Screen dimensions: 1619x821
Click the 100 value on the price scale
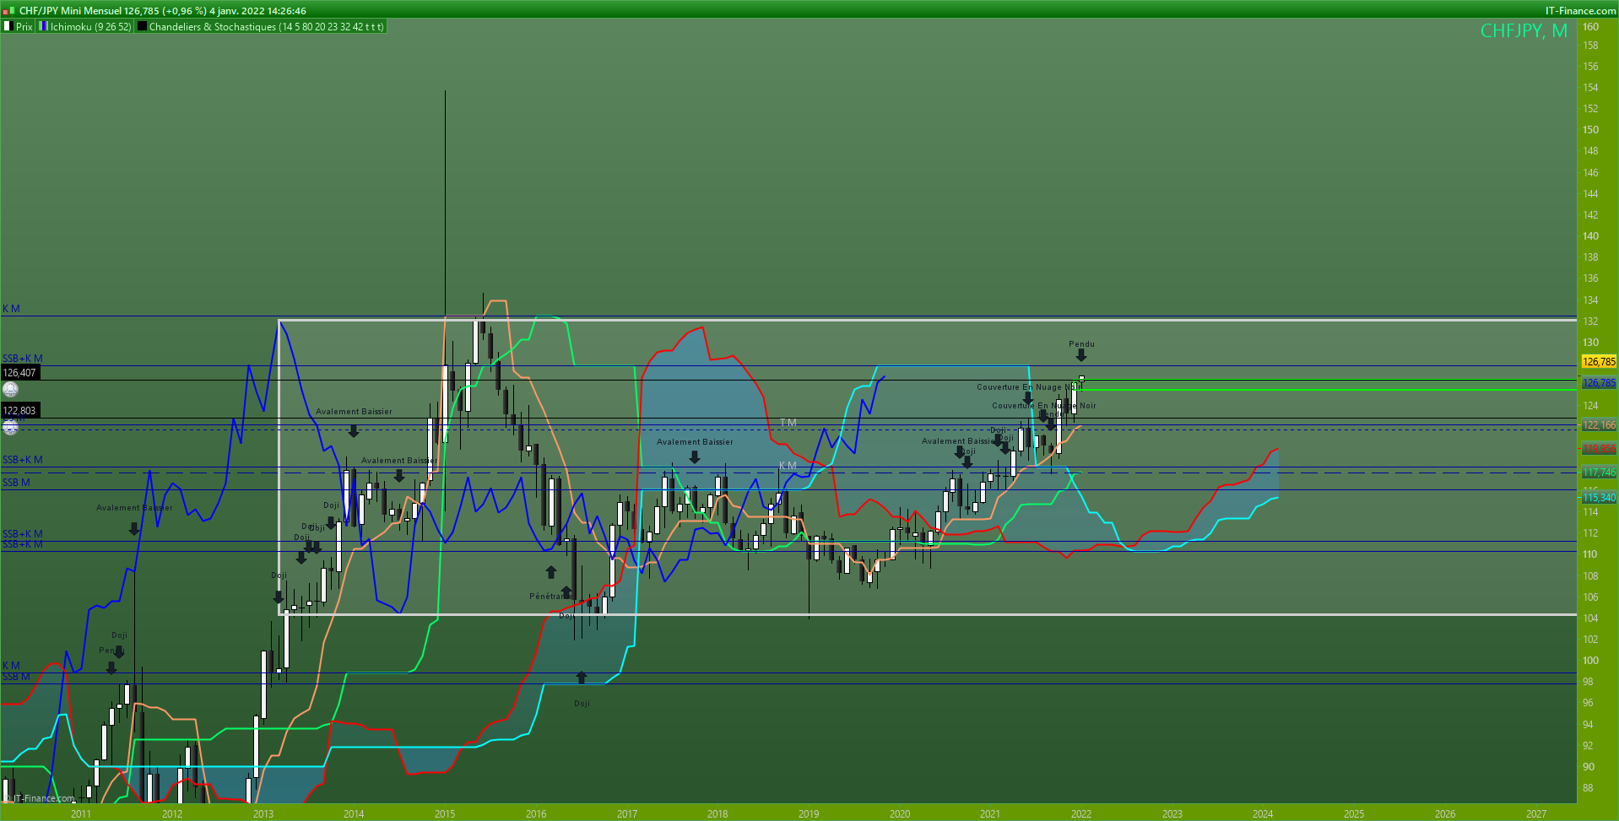pos(1590,661)
